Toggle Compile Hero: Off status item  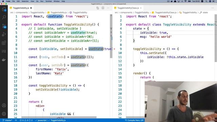click(134, 120)
